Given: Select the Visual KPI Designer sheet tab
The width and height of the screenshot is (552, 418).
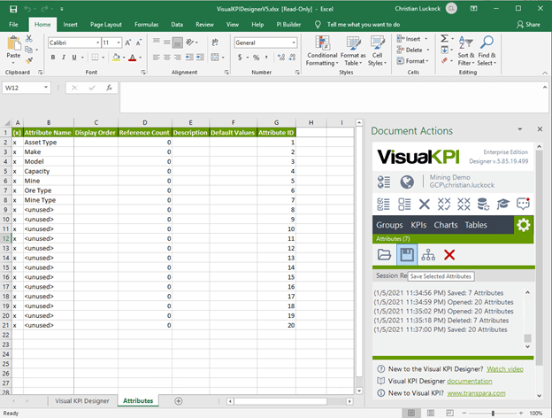Looking at the screenshot, I should (x=82, y=400).
